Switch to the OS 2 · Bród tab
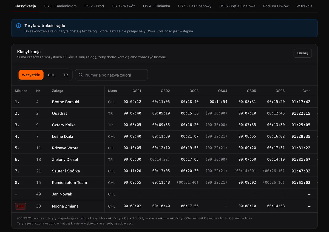329x232 pixels. pyautogui.click(x=94, y=6)
